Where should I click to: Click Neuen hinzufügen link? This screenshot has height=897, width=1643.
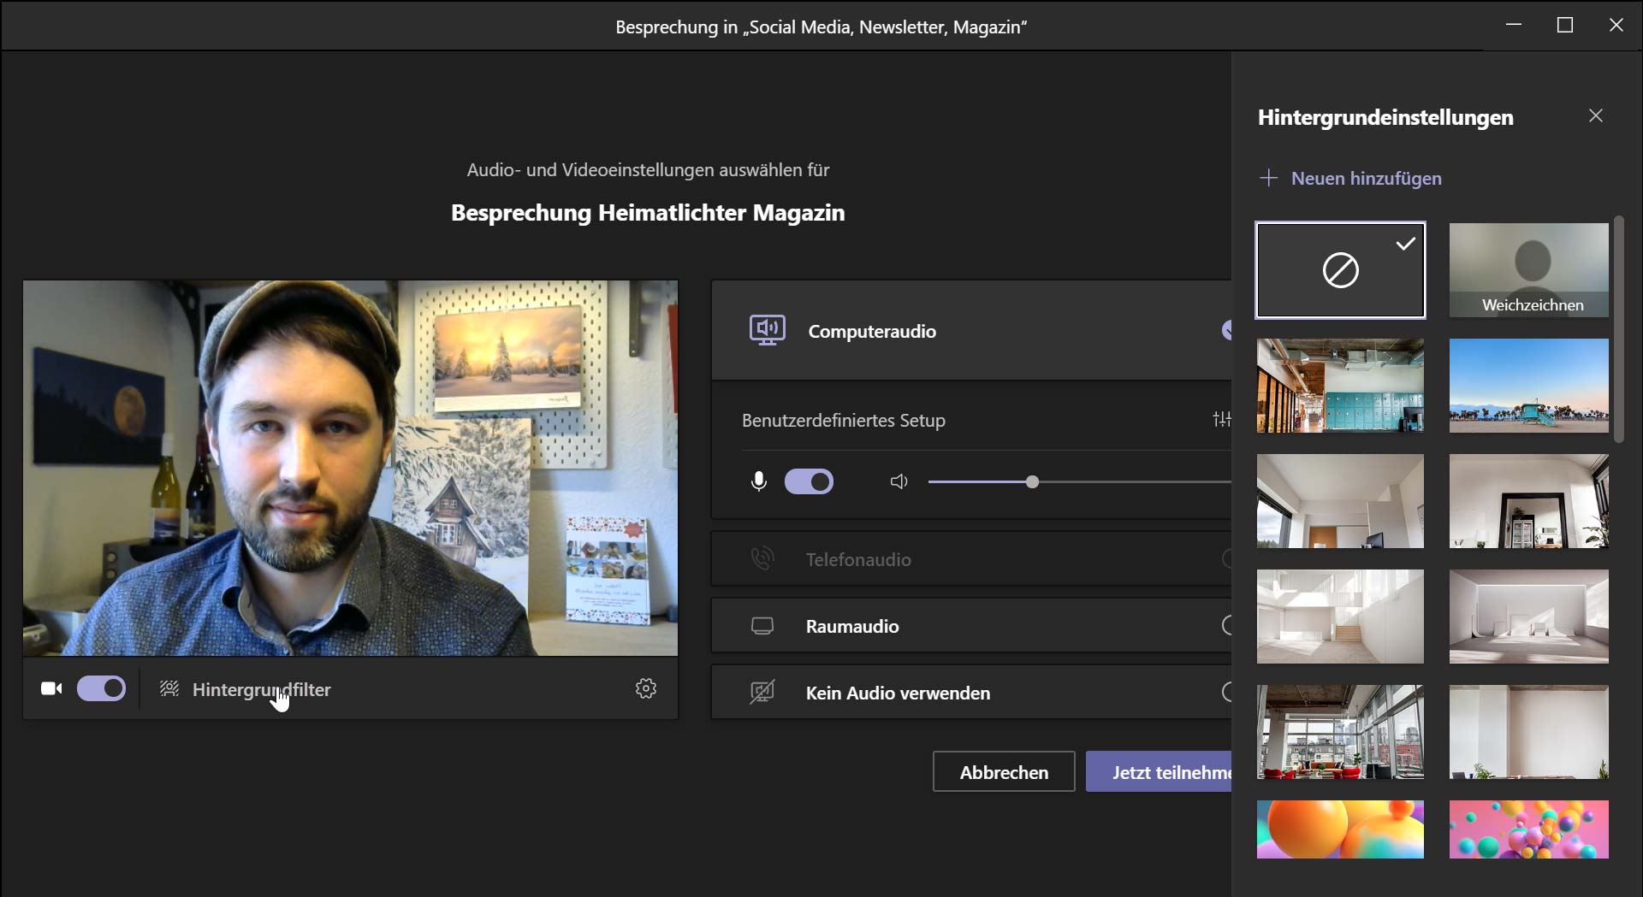point(1366,179)
